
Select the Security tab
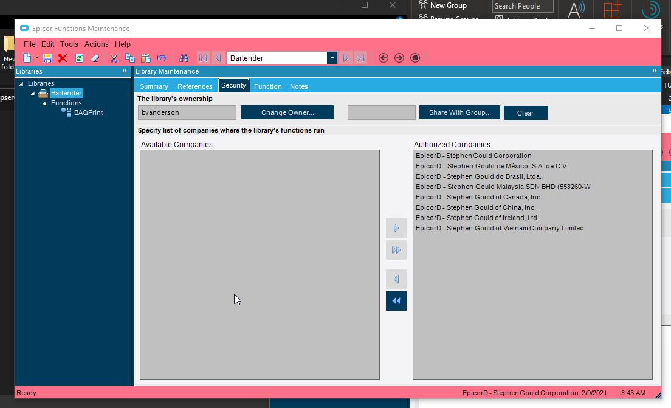tap(233, 86)
